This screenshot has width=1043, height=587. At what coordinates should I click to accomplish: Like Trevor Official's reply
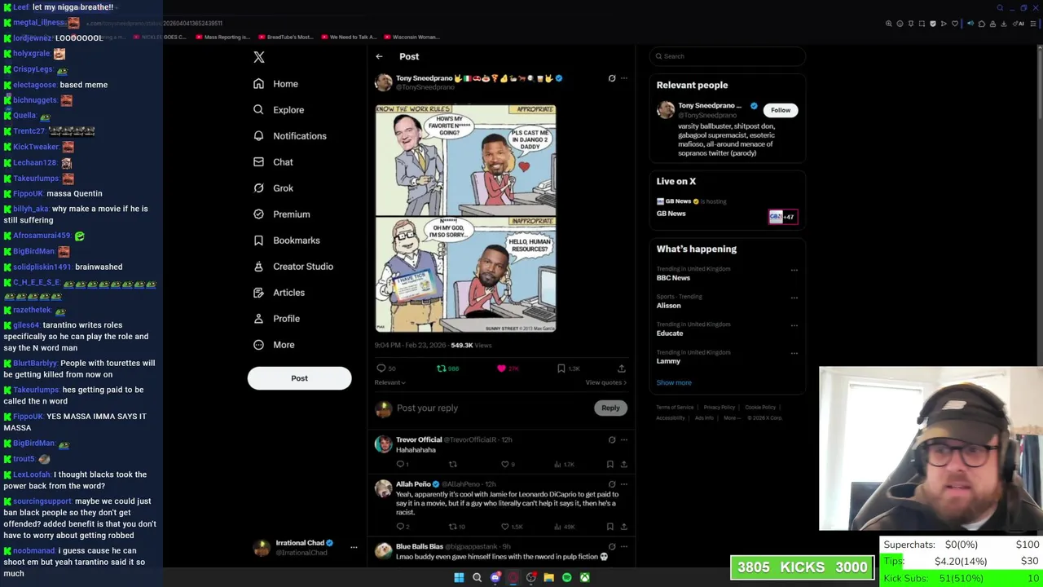tap(505, 464)
